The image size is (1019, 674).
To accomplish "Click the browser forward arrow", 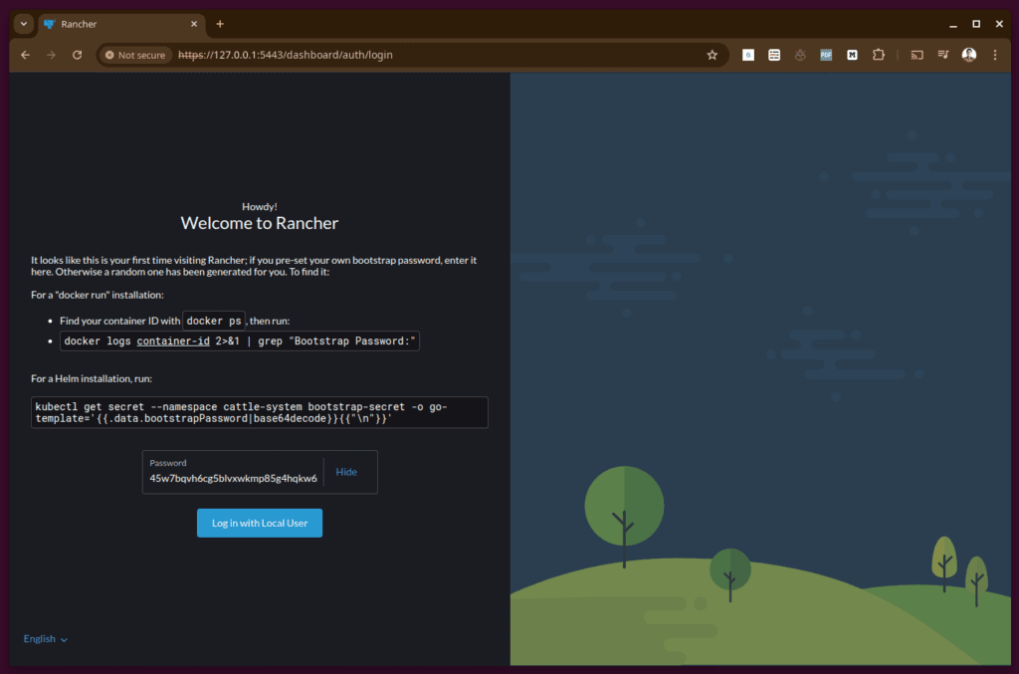I will point(52,55).
